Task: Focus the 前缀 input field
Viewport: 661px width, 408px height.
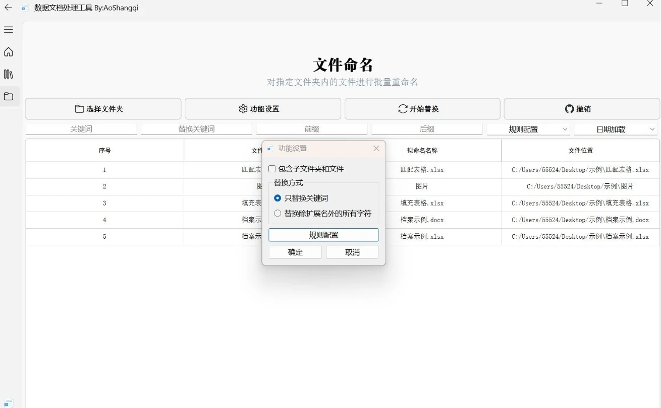Action: coord(312,129)
